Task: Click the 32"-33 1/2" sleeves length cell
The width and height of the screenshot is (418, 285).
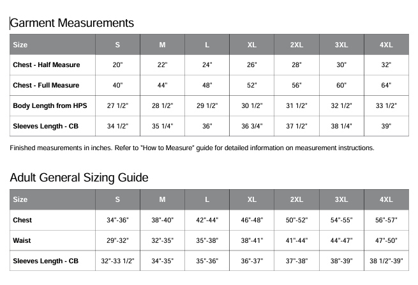Action: [117, 261]
